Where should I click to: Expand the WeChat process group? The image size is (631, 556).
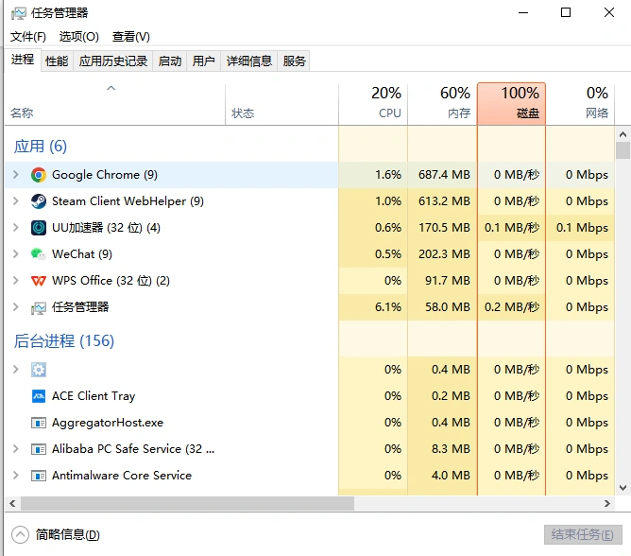pos(15,254)
